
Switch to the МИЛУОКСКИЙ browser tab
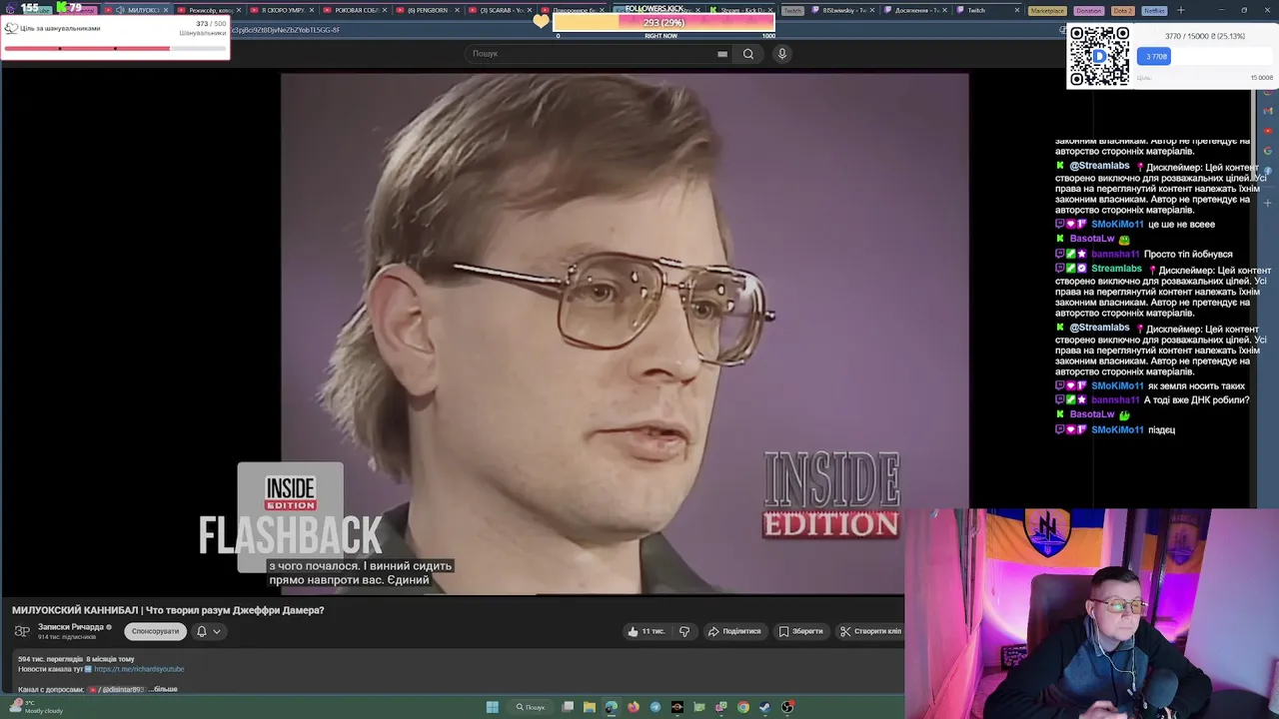coord(140,10)
